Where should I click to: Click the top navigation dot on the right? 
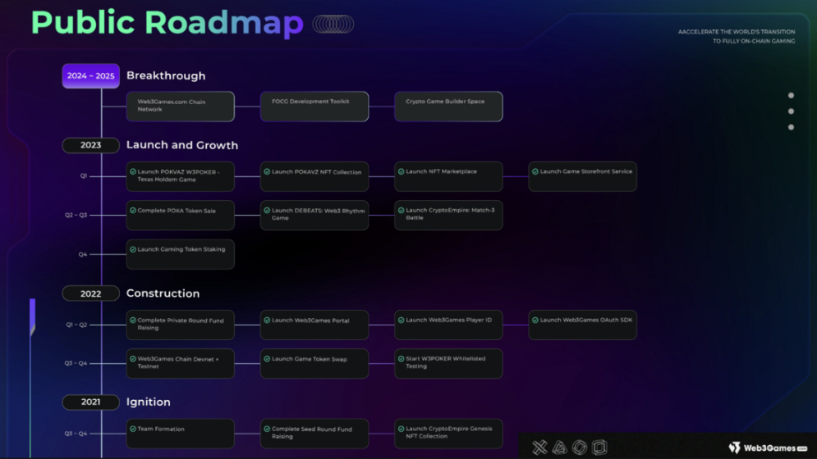tap(791, 96)
